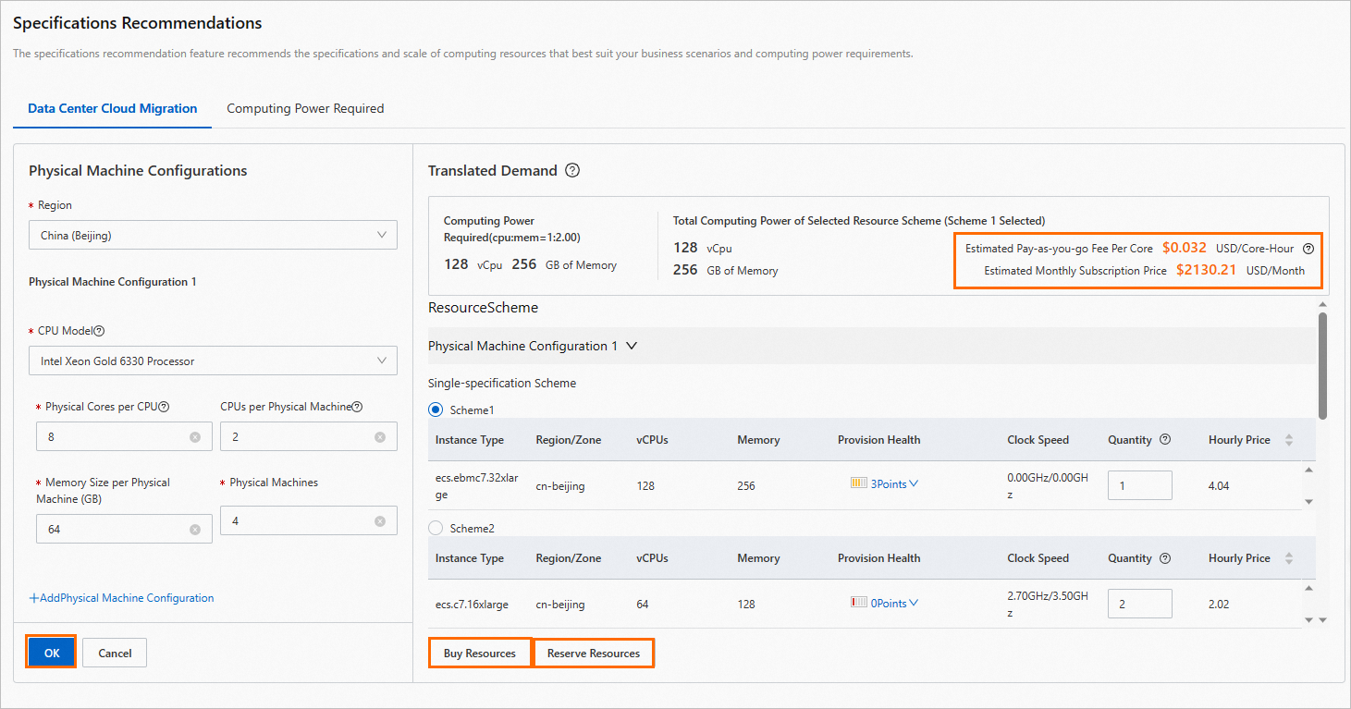The width and height of the screenshot is (1351, 709).
Task: Open the Data Center Cloud Migration tab
Action: (x=112, y=108)
